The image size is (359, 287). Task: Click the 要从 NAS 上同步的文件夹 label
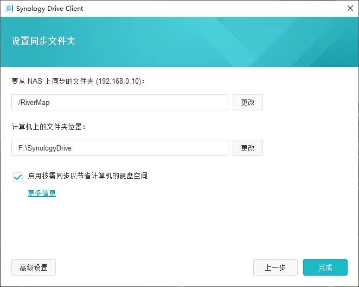tap(78, 81)
